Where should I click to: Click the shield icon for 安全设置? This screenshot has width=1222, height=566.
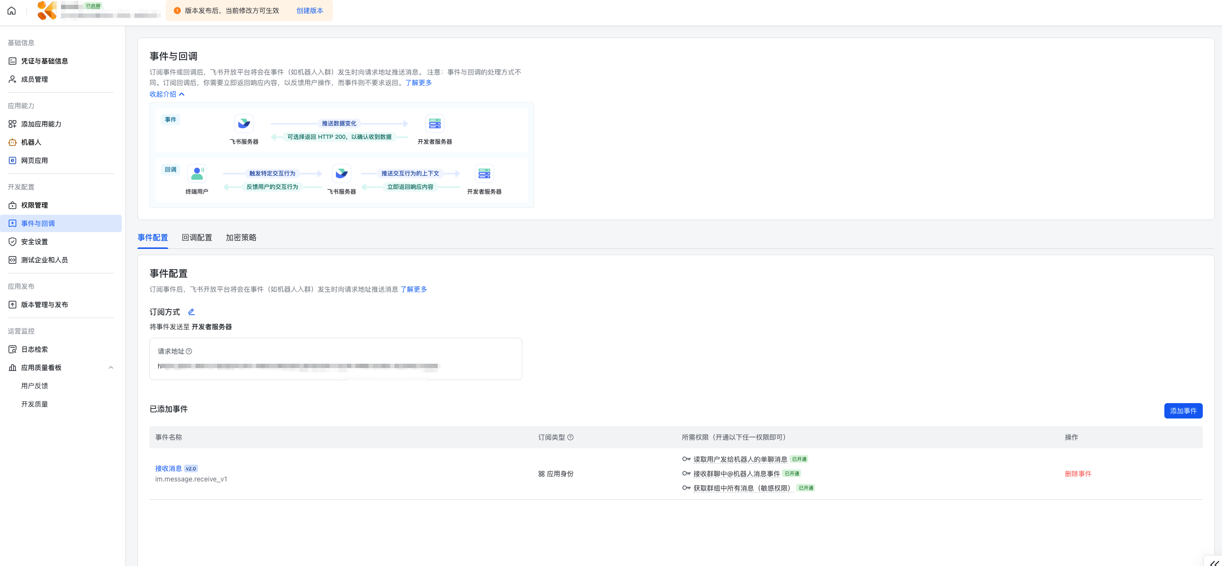tap(12, 242)
